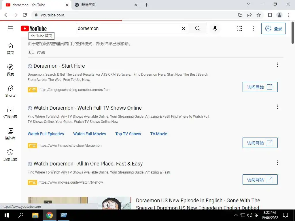Open the YouTube apps grid

point(239,28)
